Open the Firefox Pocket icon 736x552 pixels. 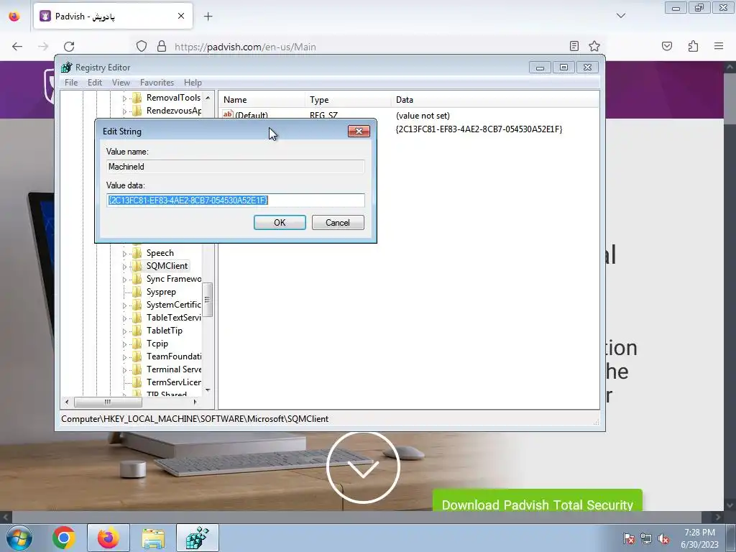click(x=666, y=46)
